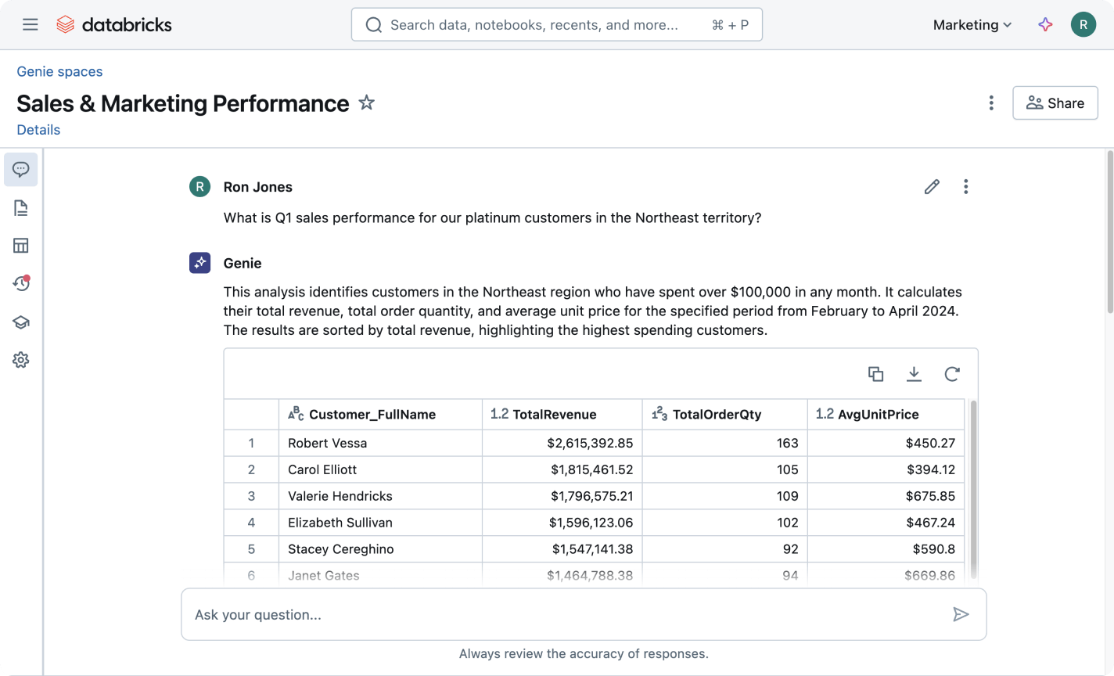1114x676 pixels.
Task: Copy the result table to clipboard
Action: (876, 374)
